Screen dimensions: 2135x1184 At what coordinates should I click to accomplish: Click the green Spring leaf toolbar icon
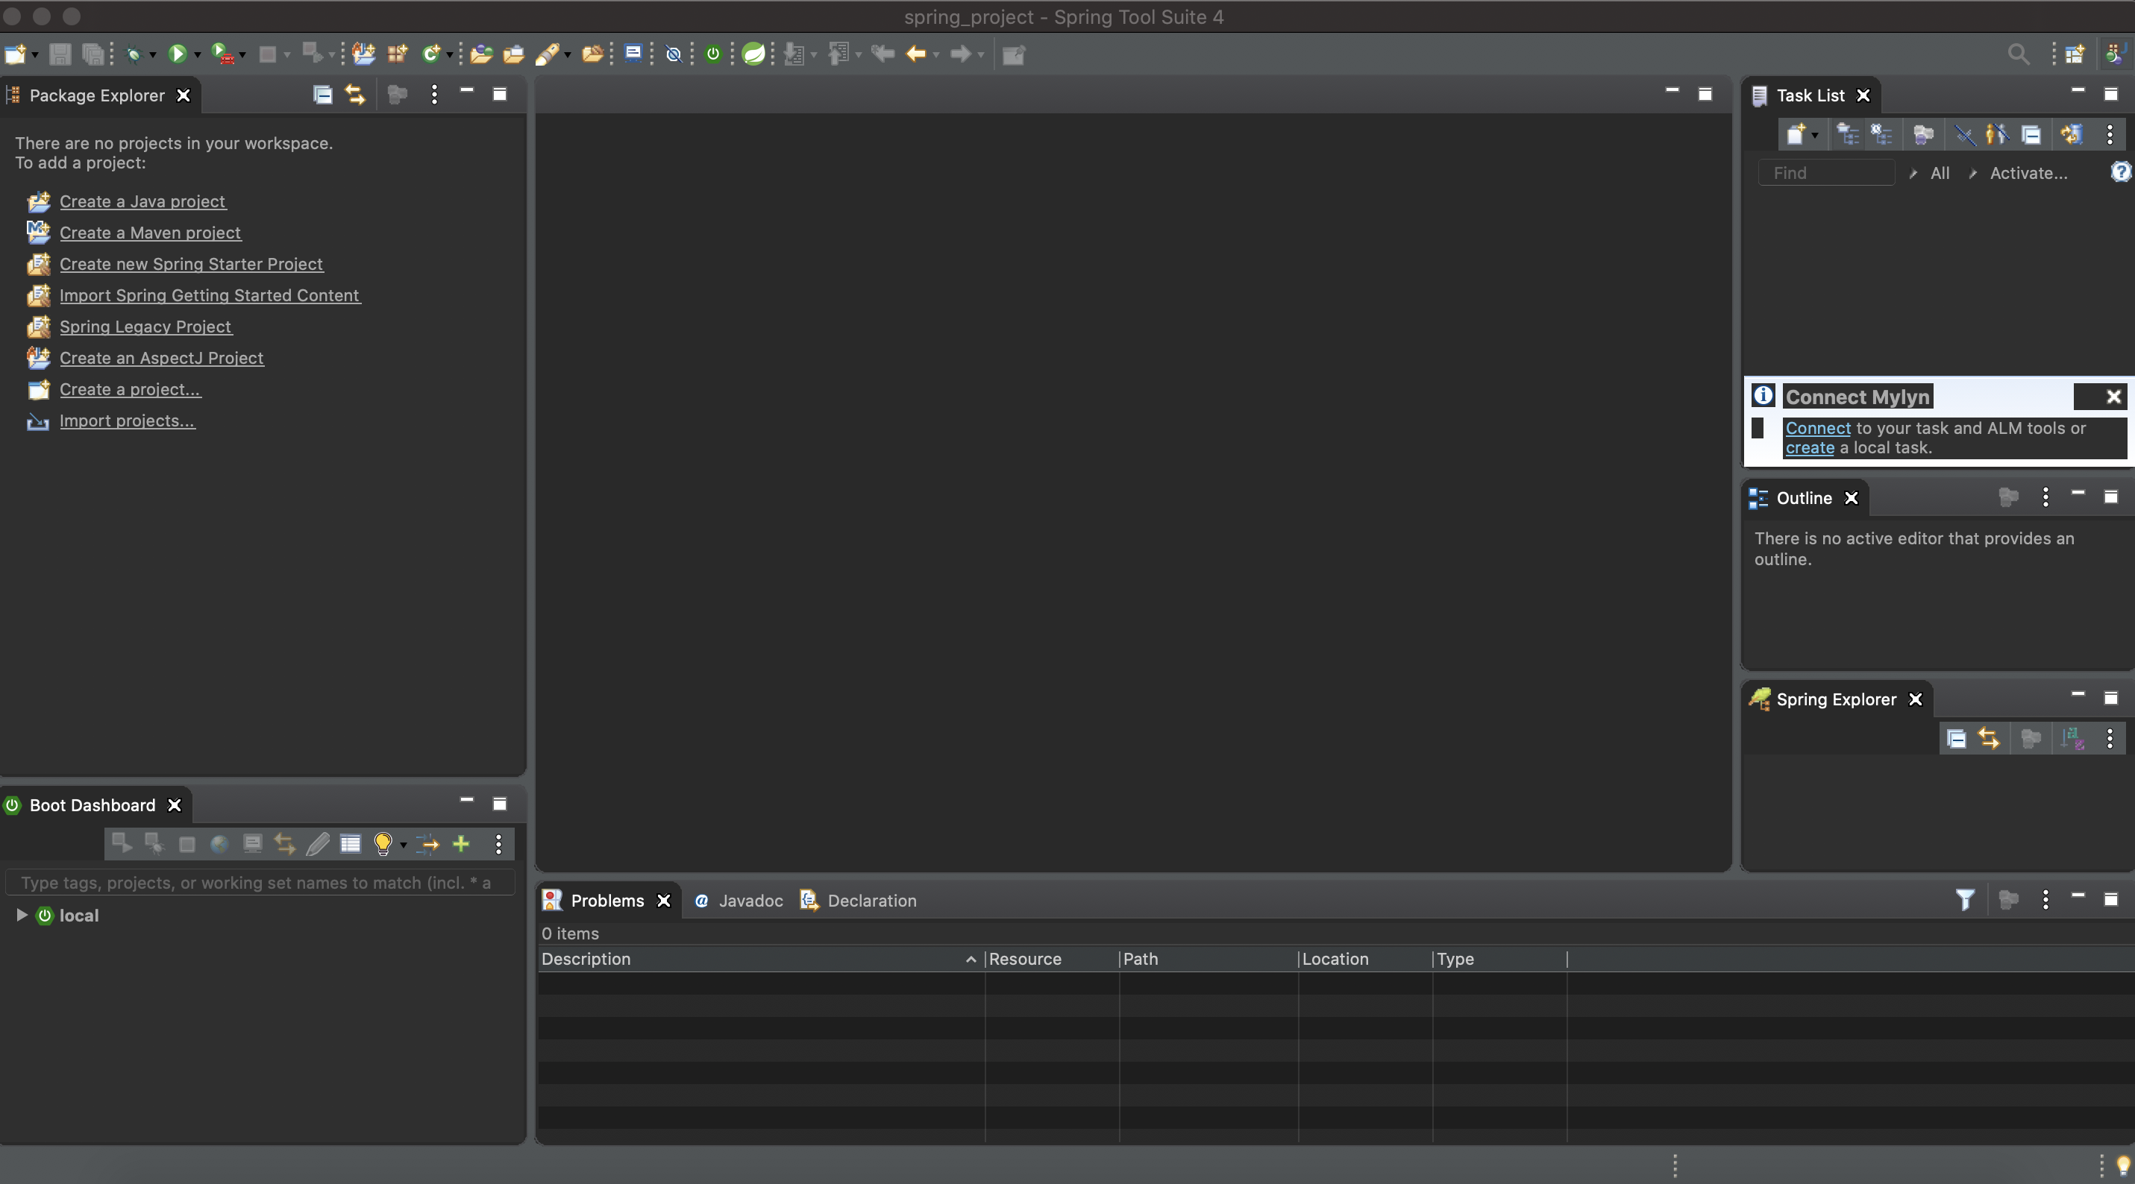(x=753, y=54)
